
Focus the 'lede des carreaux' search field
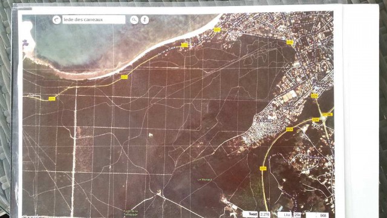[94, 19]
